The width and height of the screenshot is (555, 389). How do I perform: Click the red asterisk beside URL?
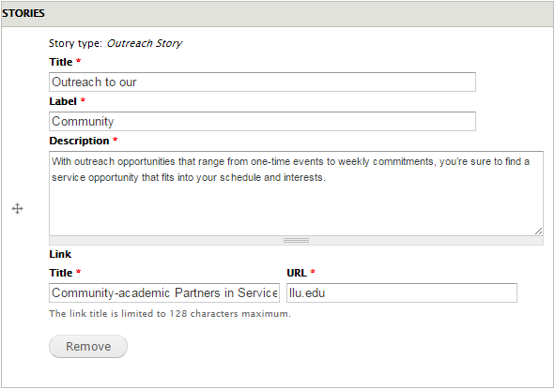(x=313, y=272)
